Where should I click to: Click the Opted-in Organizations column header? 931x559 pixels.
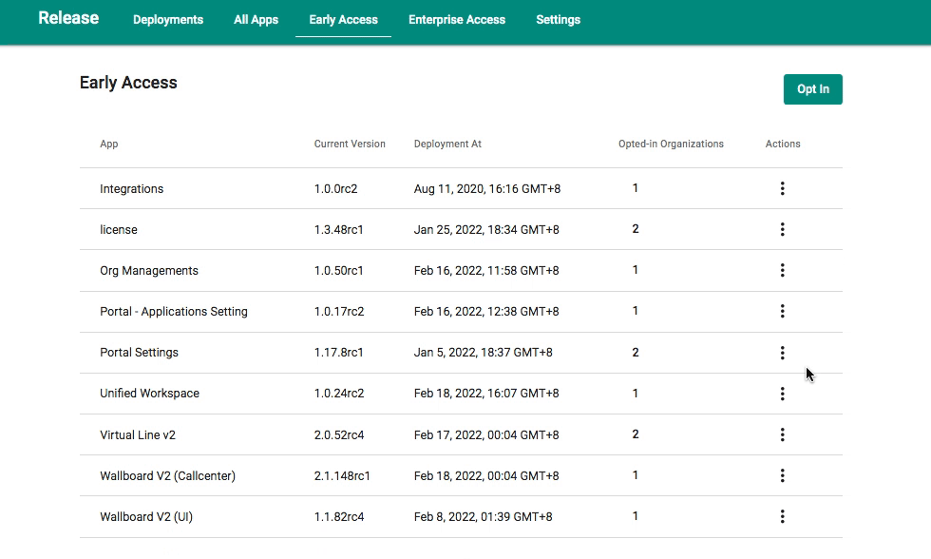pyautogui.click(x=671, y=144)
